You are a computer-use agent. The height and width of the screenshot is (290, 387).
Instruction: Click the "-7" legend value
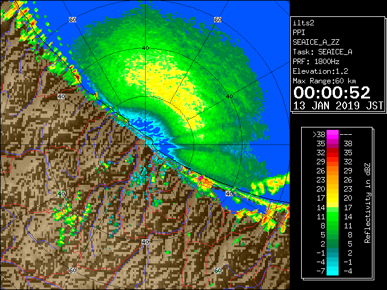coord(320,271)
